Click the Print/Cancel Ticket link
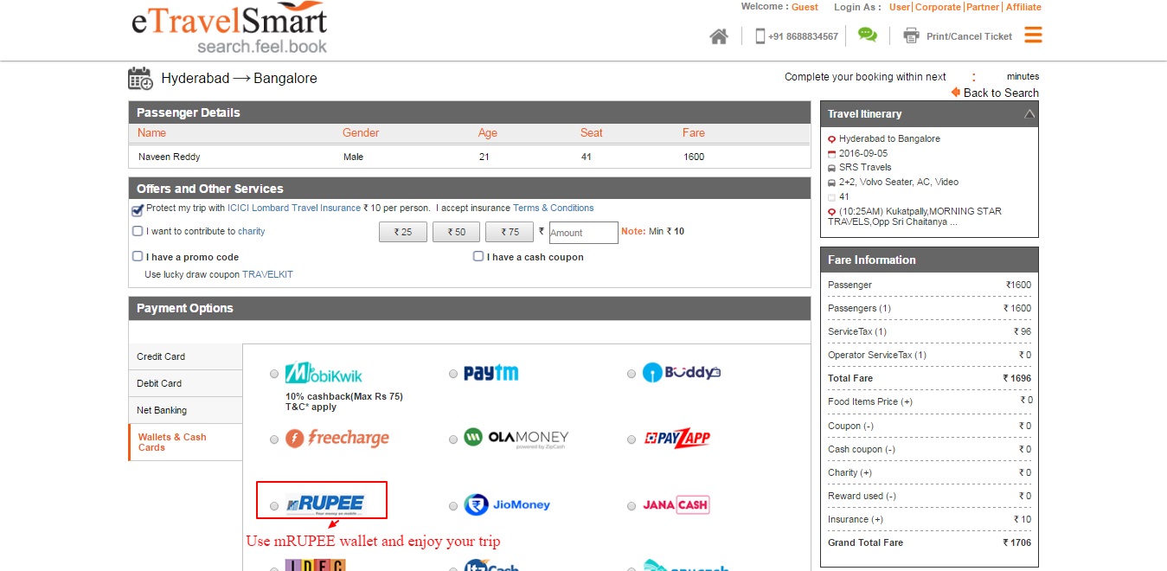Image resolution: width=1167 pixels, height=571 pixels. coord(969,36)
